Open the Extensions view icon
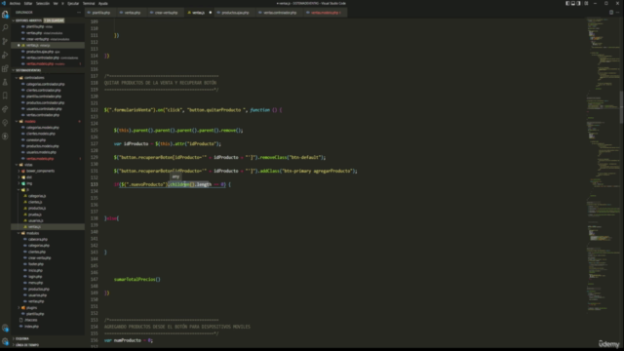Screen dimensions: 624x351 (5, 68)
